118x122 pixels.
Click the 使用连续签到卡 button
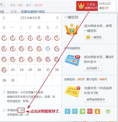tap(96, 100)
